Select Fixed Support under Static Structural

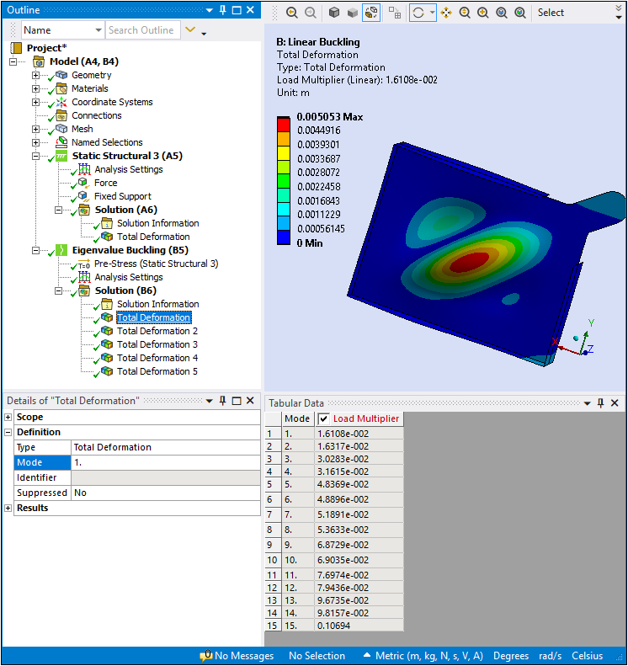[123, 196]
